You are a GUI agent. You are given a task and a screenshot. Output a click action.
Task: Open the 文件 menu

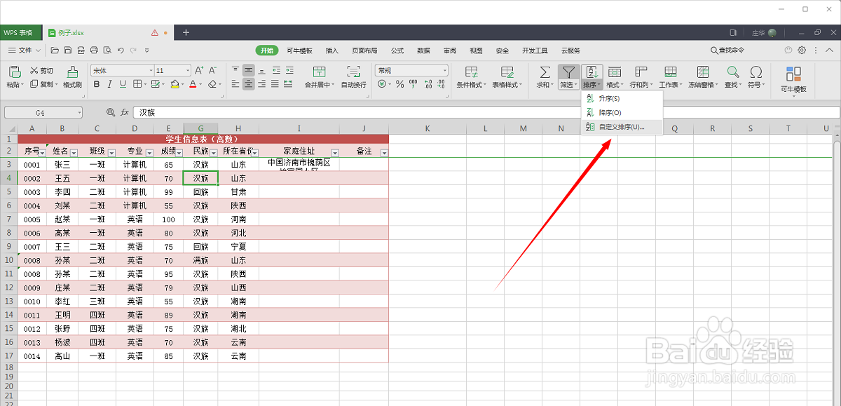(25, 50)
